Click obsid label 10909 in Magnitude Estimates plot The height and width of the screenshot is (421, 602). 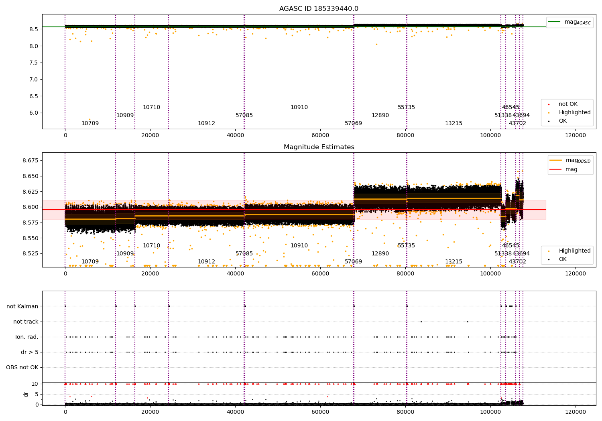pos(125,254)
